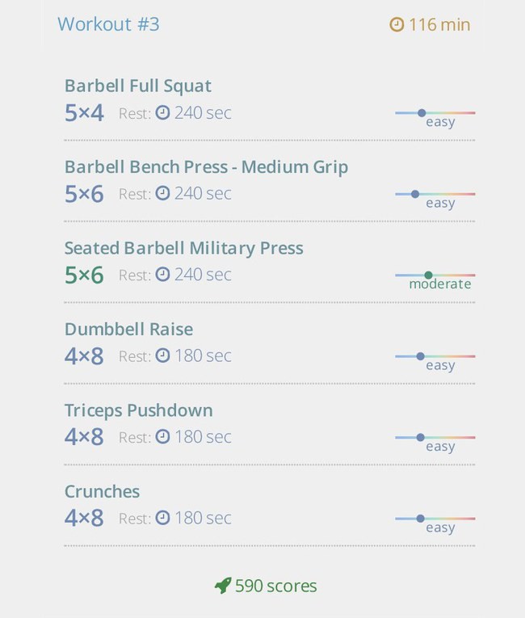The height and width of the screenshot is (618, 525).
Task: Select the Dumbbell Raise exercise name
Action: [128, 329]
